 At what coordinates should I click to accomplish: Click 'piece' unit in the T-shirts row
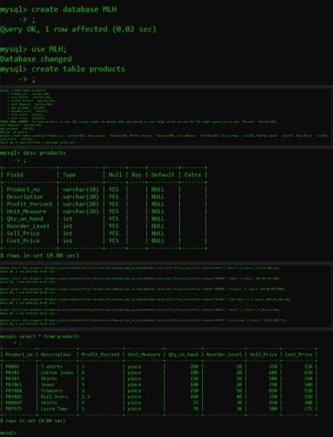tap(134, 367)
